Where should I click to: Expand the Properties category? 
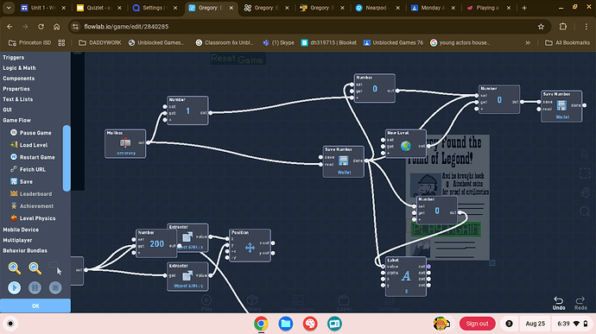tap(16, 89)
